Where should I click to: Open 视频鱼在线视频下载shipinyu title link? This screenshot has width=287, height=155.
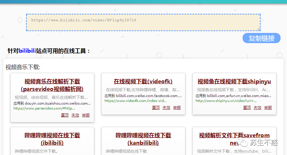(x=234, y=81)
